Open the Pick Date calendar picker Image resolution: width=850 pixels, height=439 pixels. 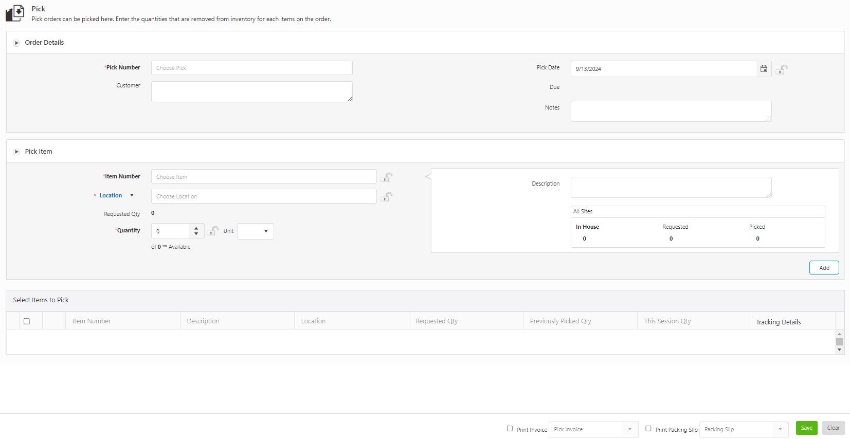(x=764, y=69)
